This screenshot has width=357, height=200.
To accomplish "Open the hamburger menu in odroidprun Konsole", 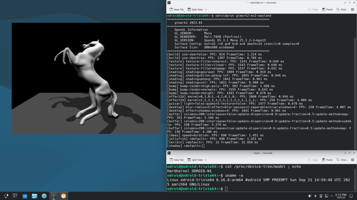I will click(x=353, y=9).
